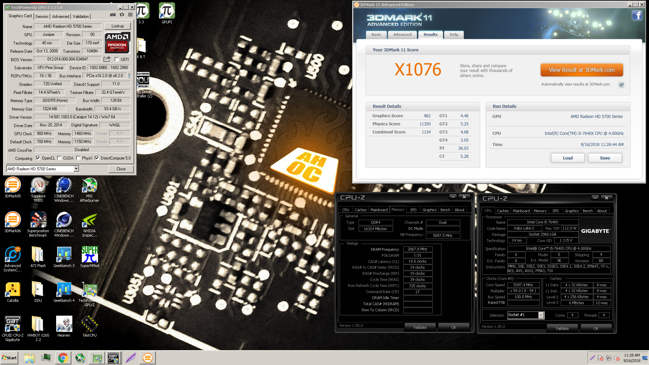Screen dimensions: 649x365
Task: Open the TestCPU desktop icon
Action: (x=90, y=327)
